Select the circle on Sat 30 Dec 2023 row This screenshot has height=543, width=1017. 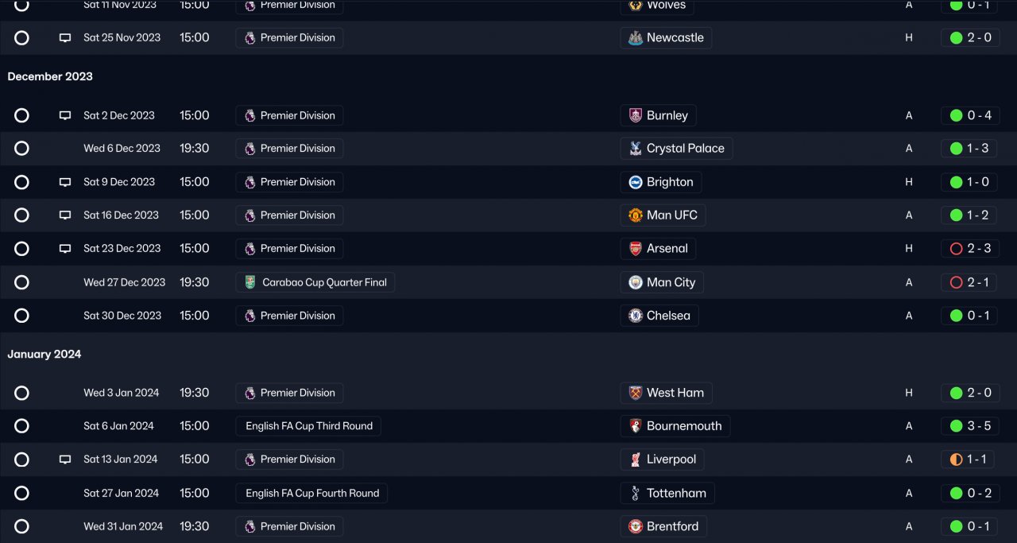coord(21,316)
